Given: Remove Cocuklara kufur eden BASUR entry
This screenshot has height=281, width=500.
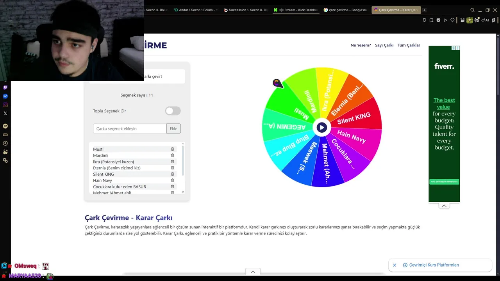Looking at the screenshot, I should (x=172, y=187).
